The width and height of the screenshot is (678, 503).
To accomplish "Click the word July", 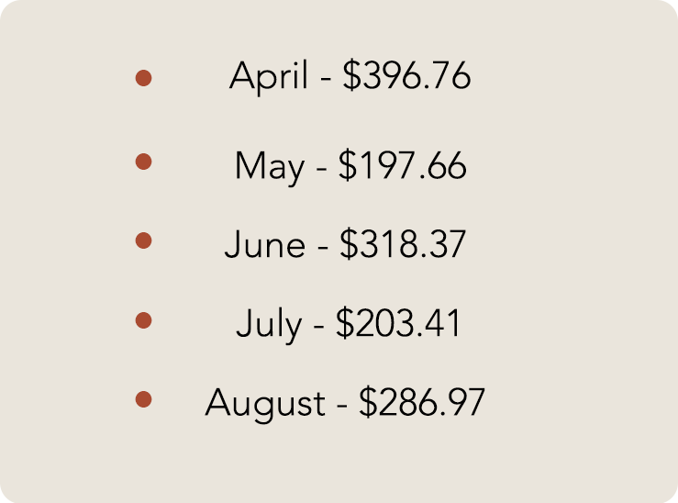I will point(269,325).
